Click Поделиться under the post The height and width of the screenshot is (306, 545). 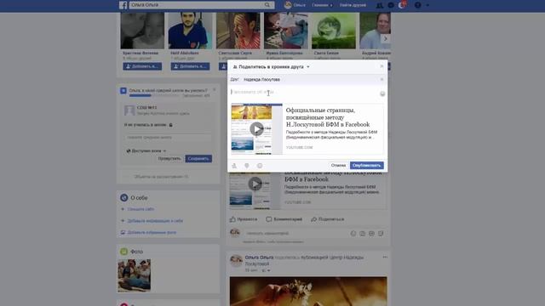tap(327, 219)
